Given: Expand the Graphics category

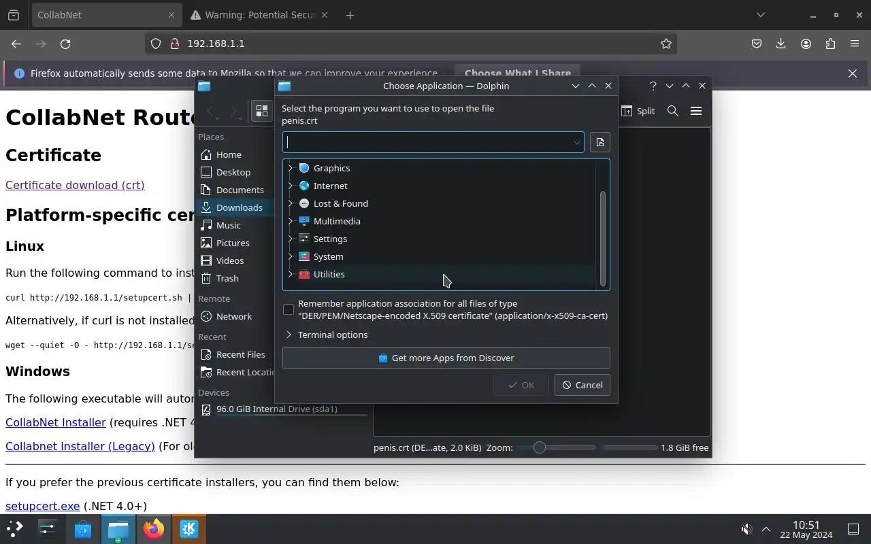Looking at the screenshot, I should coord(290,168).
